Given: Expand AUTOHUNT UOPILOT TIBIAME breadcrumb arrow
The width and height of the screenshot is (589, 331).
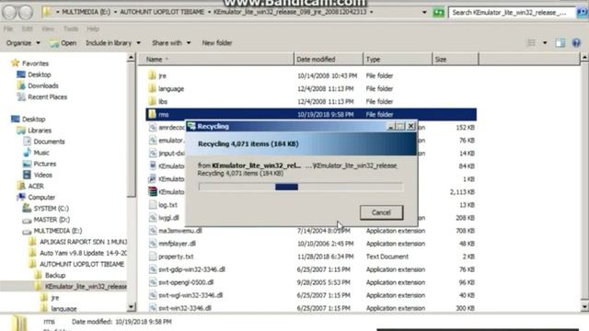Looking at the screenshot, I should 210,12.
